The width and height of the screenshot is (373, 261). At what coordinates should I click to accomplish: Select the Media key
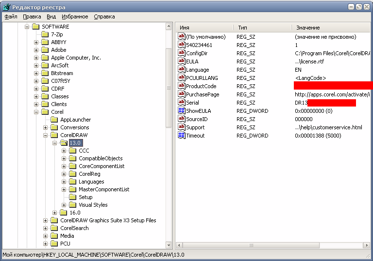[67, 236]
